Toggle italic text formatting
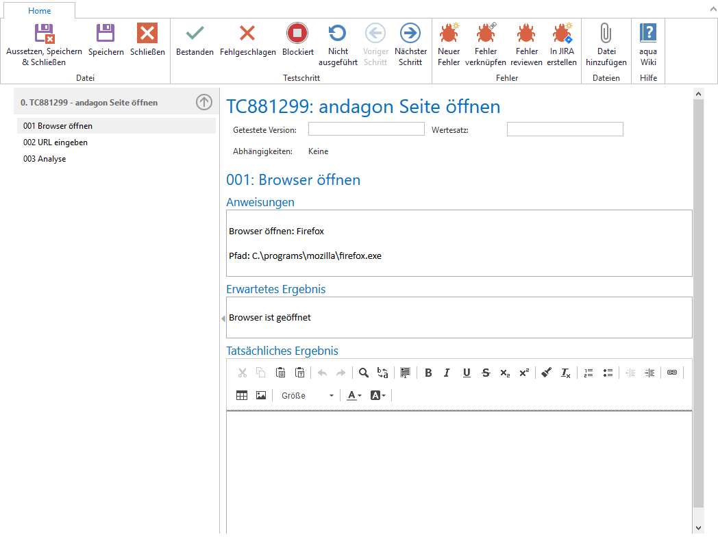Viewport: 718px width, 537px height. click(447, 373)
